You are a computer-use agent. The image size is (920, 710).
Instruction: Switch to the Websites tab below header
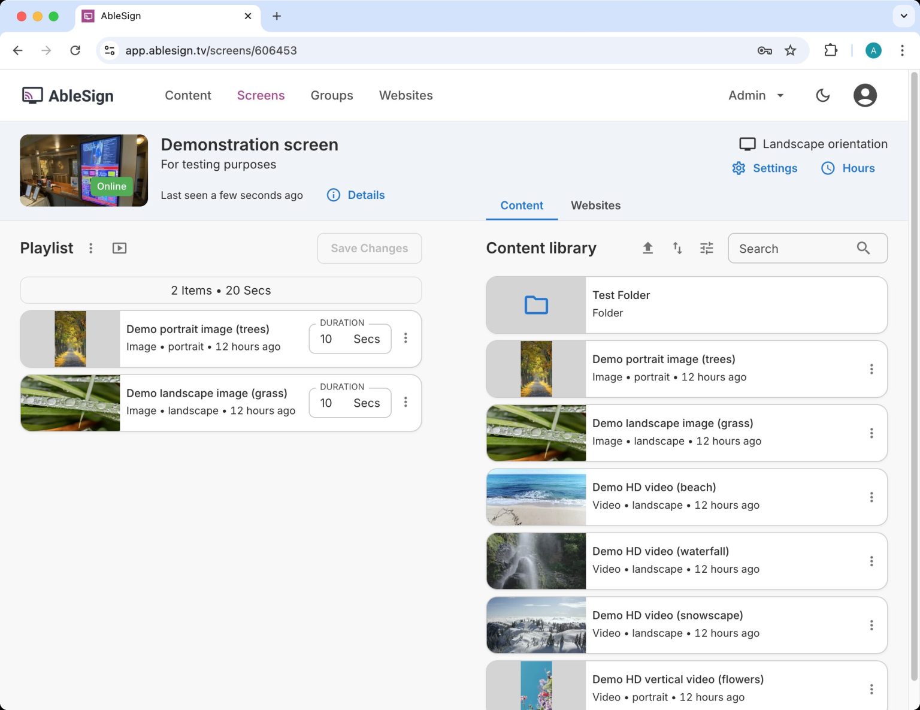pyautogui.click(x=595, y=206)
